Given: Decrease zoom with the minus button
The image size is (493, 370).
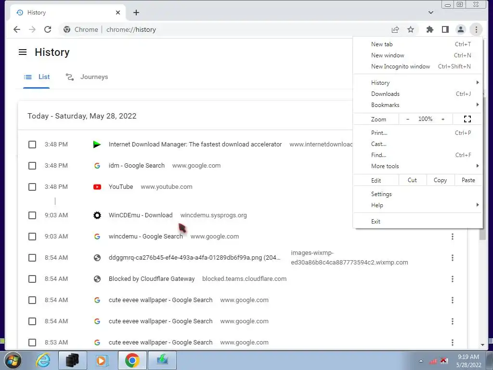Looking at the screenshot, I should pyautogui.click(x=408, y=119).
